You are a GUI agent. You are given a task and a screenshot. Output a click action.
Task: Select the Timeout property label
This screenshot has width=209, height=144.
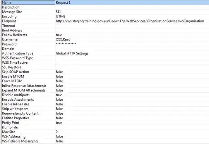click(x=9, y=25)
